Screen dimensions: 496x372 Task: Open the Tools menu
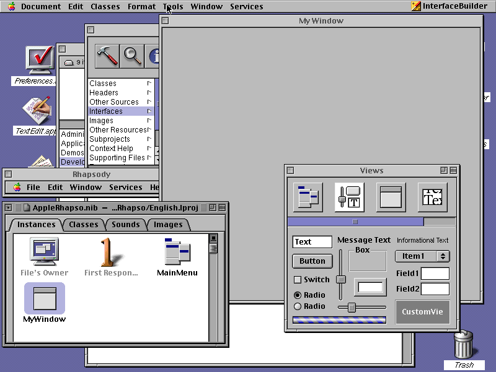point(173,6)
